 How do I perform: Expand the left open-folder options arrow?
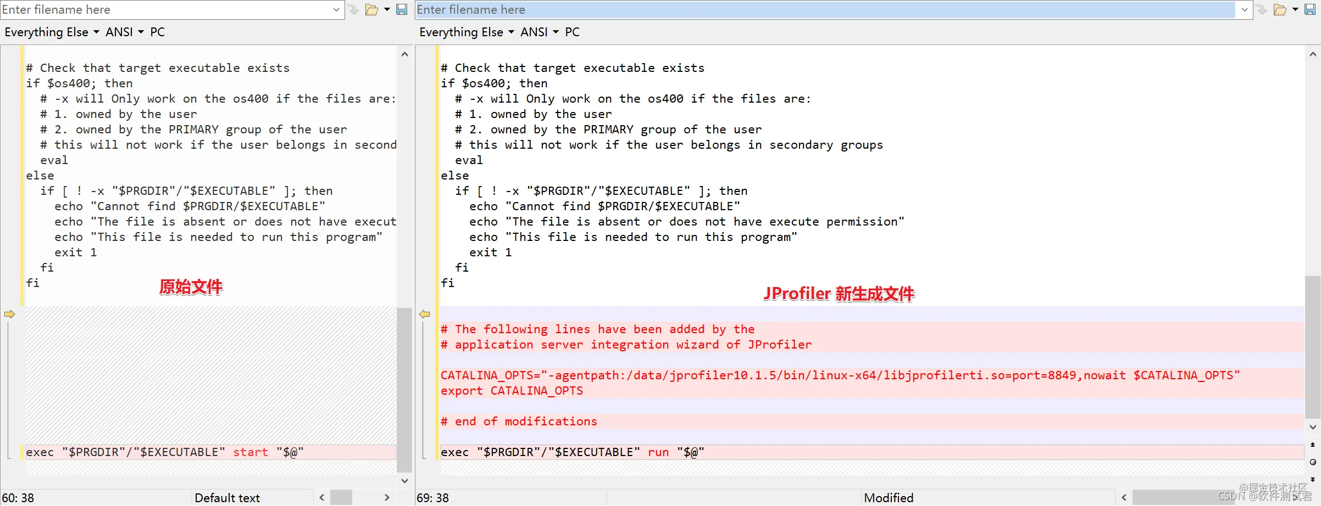click(387, 10)
